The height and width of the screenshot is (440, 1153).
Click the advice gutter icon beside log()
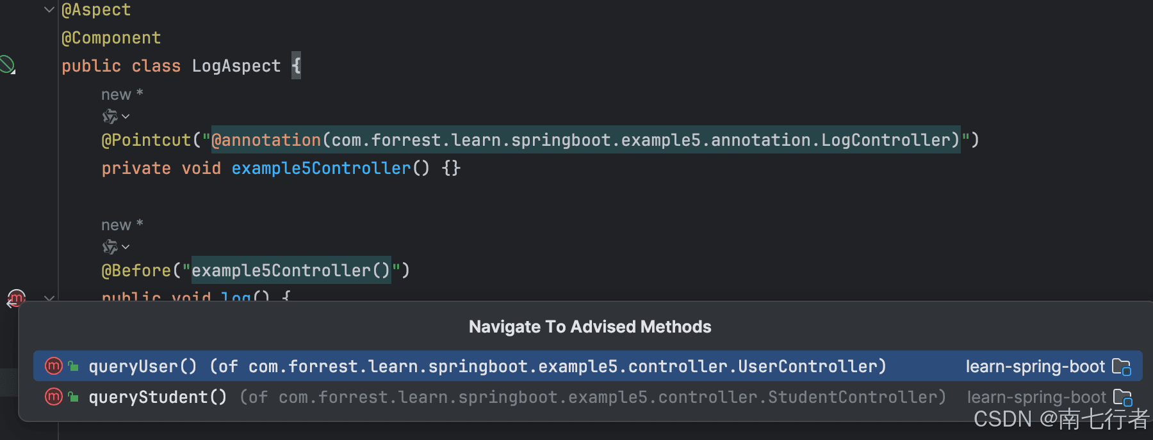click(x=16, y=297)
